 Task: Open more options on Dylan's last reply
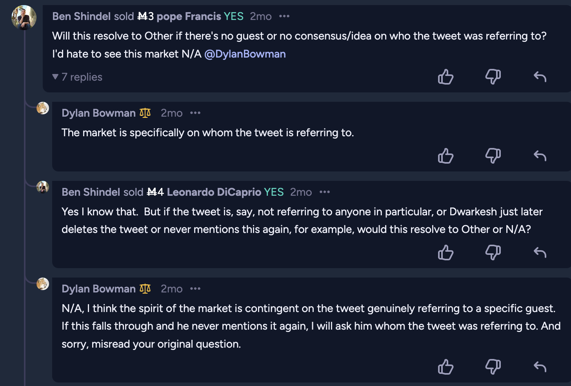(x=195, y=289)
